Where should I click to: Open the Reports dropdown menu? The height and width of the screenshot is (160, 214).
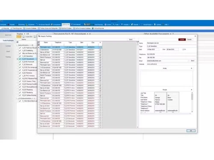click(135, 25)
